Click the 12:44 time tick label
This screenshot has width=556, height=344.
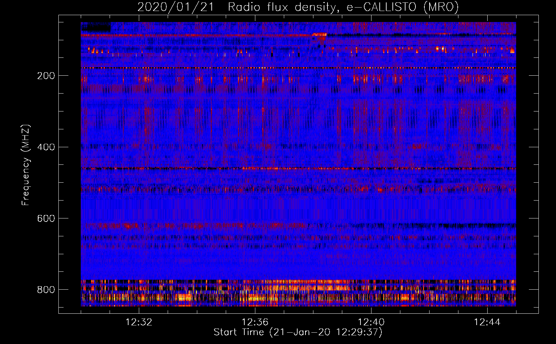[487, 322]
